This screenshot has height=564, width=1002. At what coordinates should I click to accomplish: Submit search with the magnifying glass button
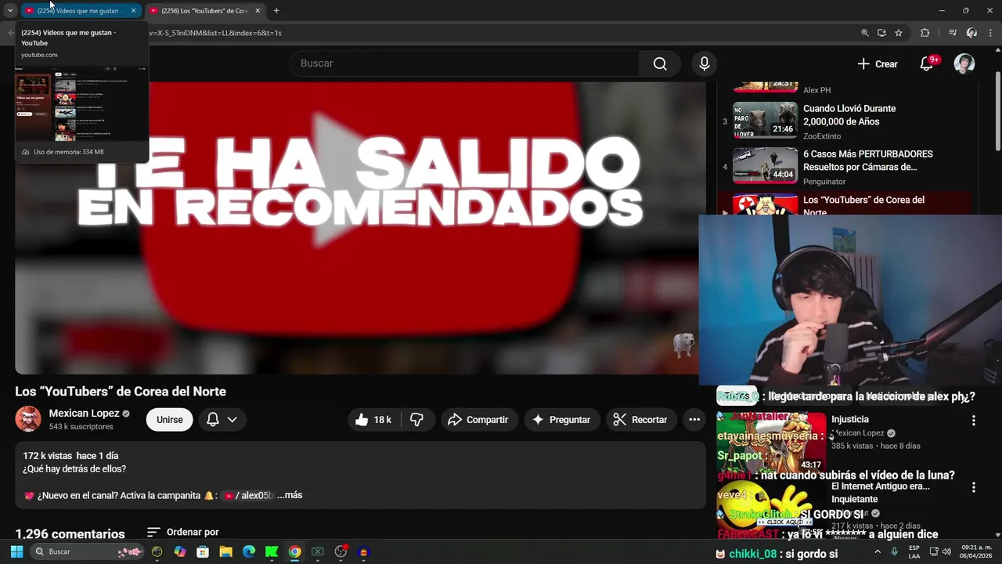[x=660, y=63]
